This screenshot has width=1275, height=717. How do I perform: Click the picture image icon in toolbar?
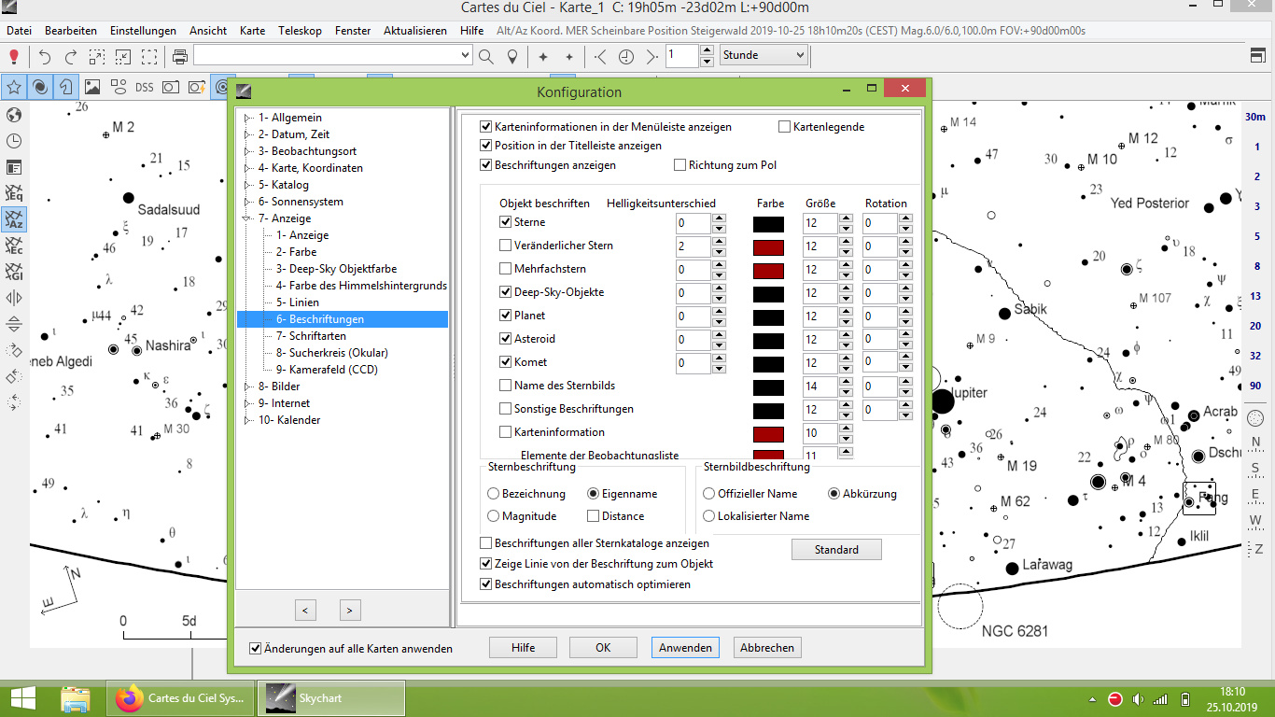coord(92,87)
